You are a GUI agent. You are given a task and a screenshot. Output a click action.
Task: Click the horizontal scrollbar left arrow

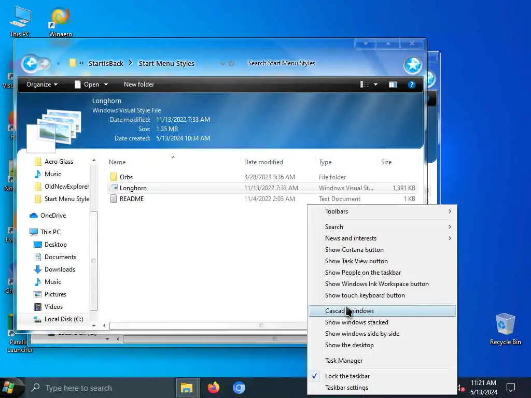(x=104, y=325)
